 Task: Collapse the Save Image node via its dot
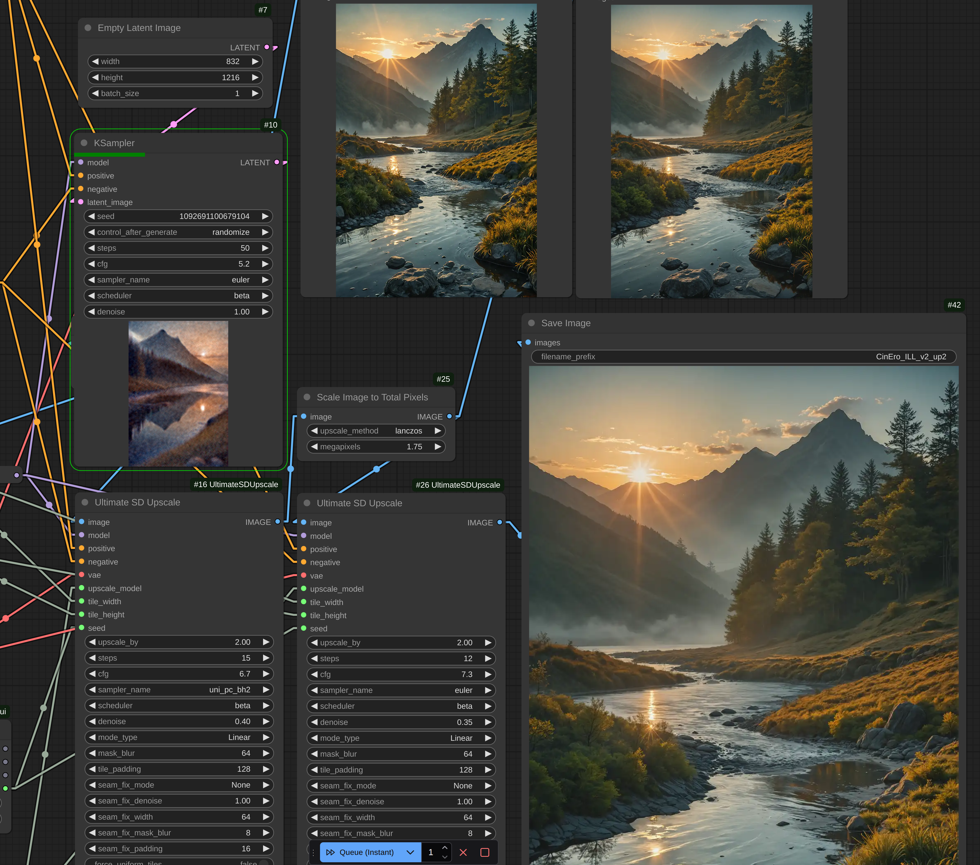(x=531, y=323)
